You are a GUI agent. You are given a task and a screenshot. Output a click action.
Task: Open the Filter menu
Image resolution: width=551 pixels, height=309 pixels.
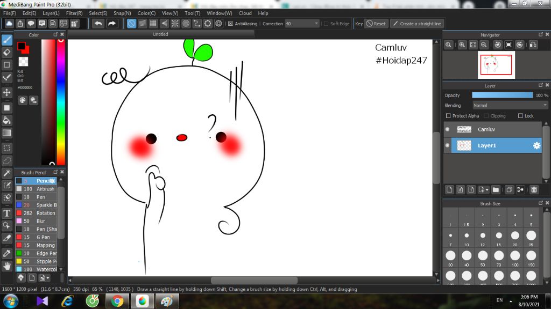tap(74, 13)
